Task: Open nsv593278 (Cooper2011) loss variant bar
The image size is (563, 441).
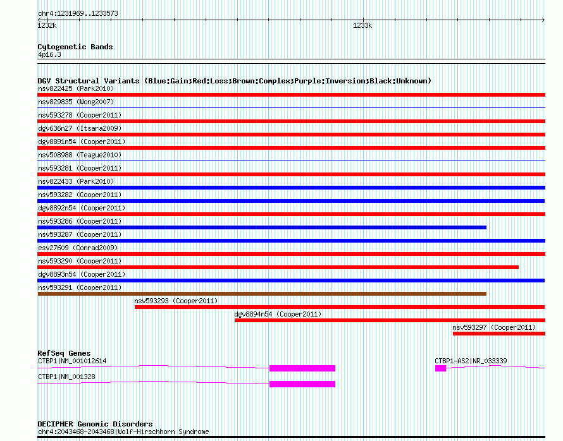Action: click(x=291, y=121)
